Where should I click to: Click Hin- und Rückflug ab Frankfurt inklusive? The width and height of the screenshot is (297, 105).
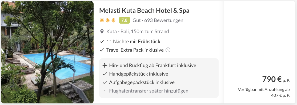pyautogui.click(x=152, y=65)
